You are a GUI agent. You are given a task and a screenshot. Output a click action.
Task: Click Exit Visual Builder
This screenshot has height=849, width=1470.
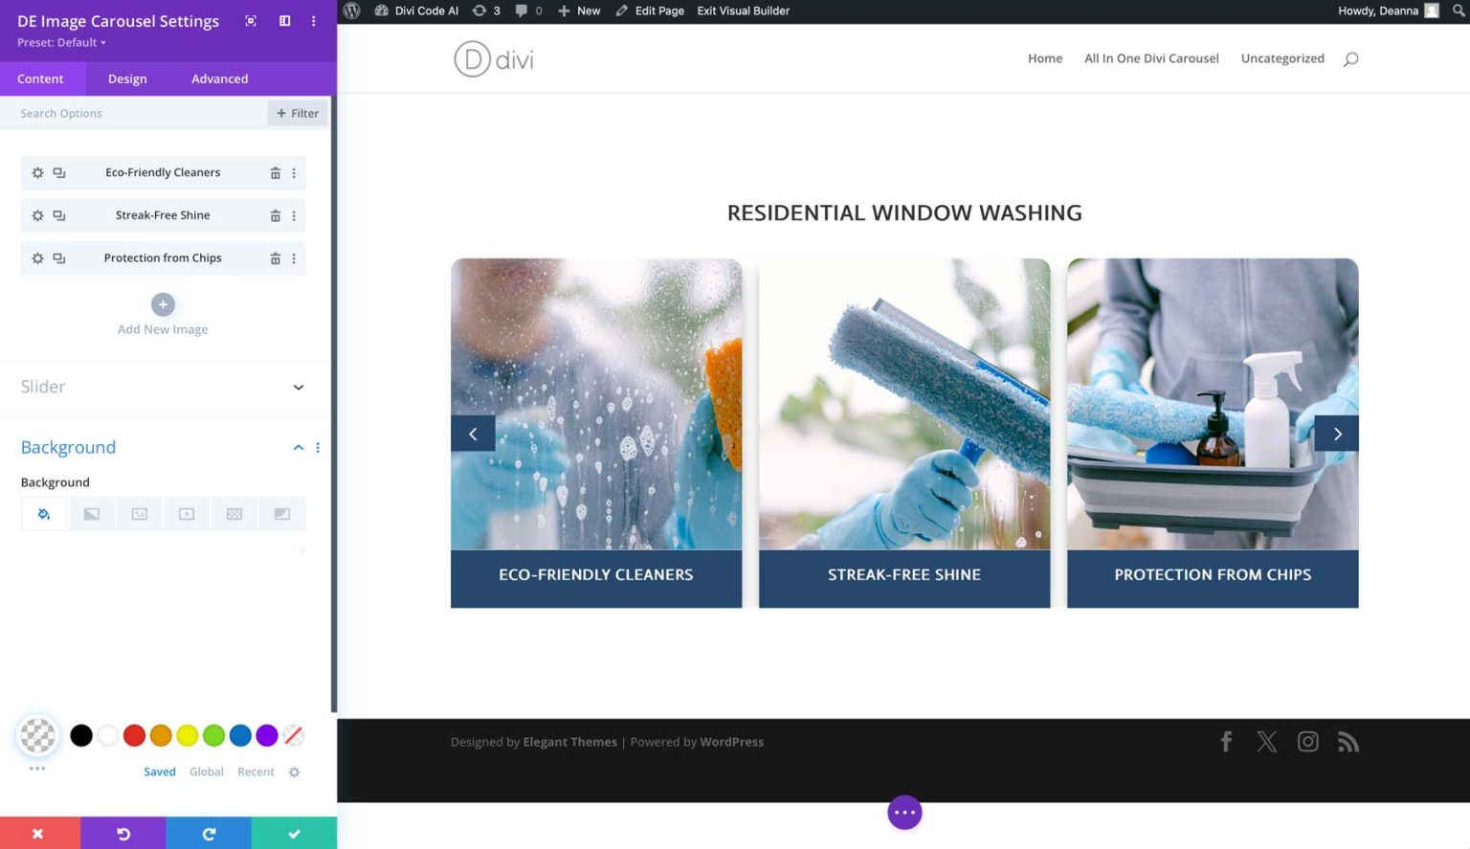pos(743,11)
